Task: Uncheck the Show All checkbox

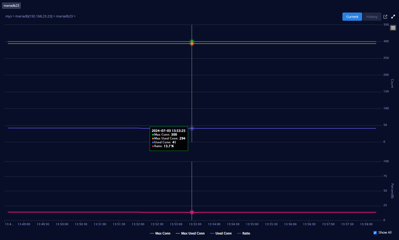Action: coord(375,233)
